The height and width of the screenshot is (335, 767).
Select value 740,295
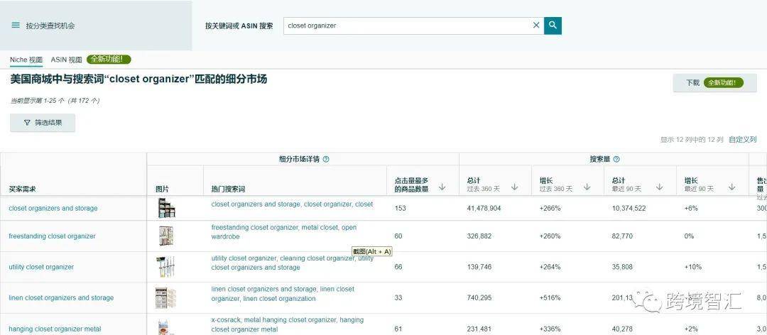479,298
